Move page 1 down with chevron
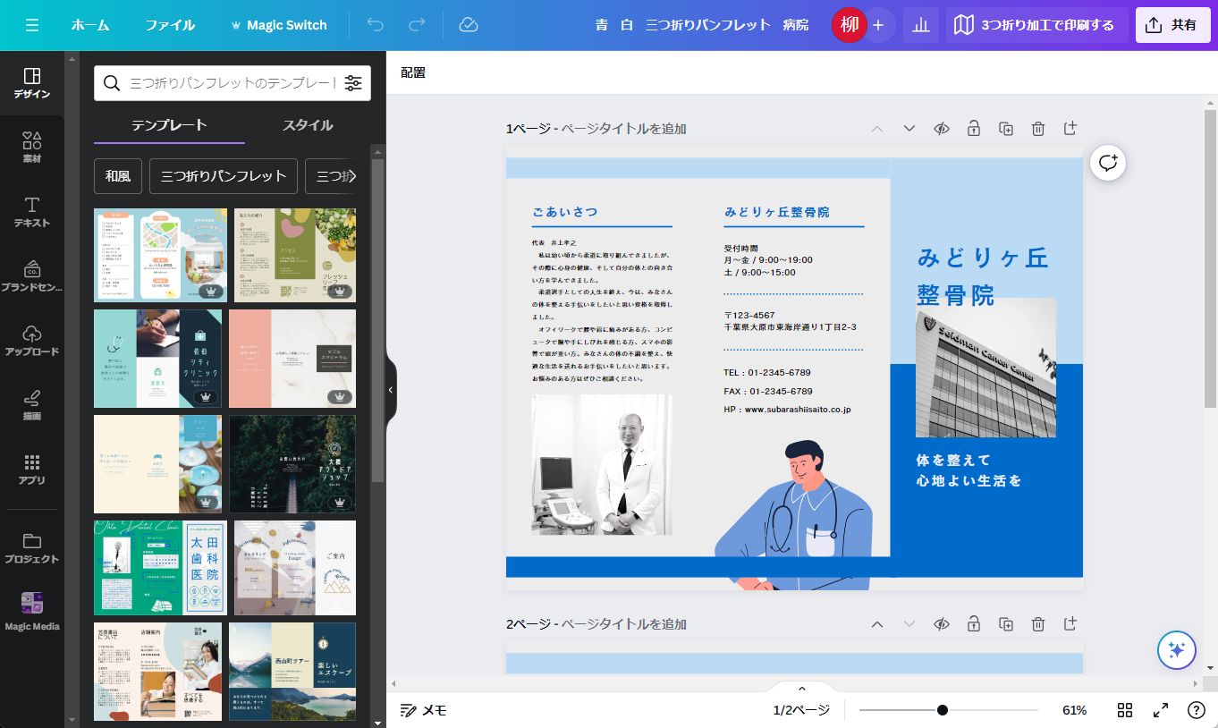The image size is (1218, 728). [909, 129]
